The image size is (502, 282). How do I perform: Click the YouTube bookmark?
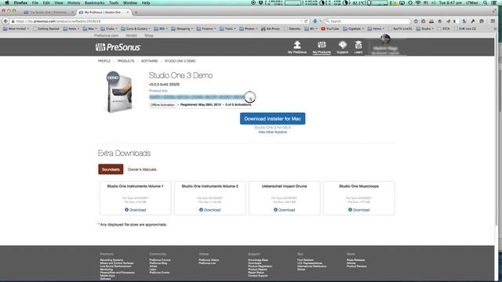tap(329, 29)
